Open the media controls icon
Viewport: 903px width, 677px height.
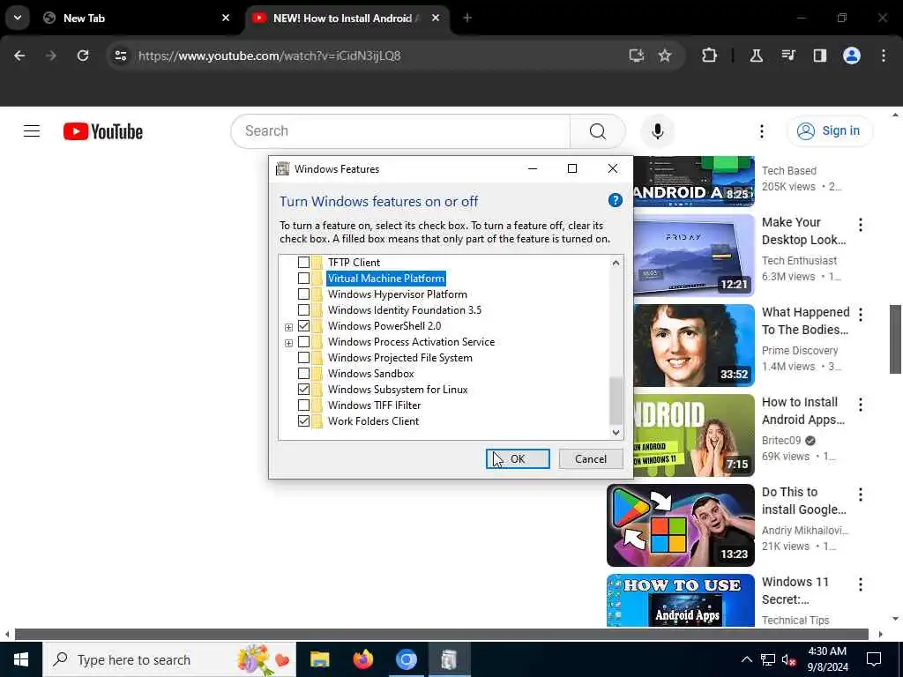pyautogui.click(x=788, y=56)
